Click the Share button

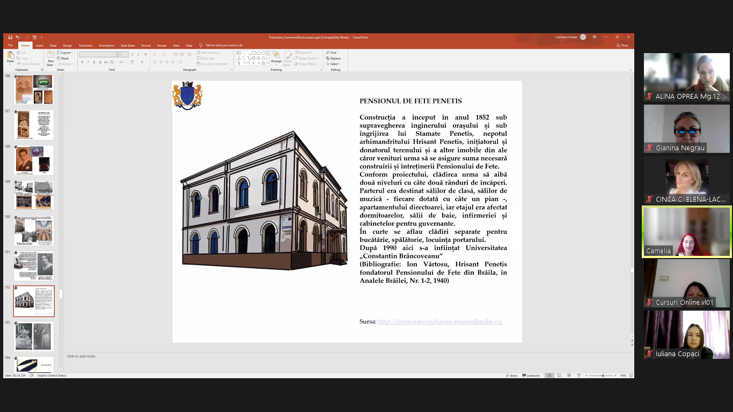click(622, 46)
